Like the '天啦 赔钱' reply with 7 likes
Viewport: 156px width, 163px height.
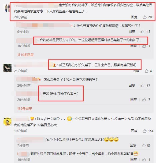pos(144,100)
